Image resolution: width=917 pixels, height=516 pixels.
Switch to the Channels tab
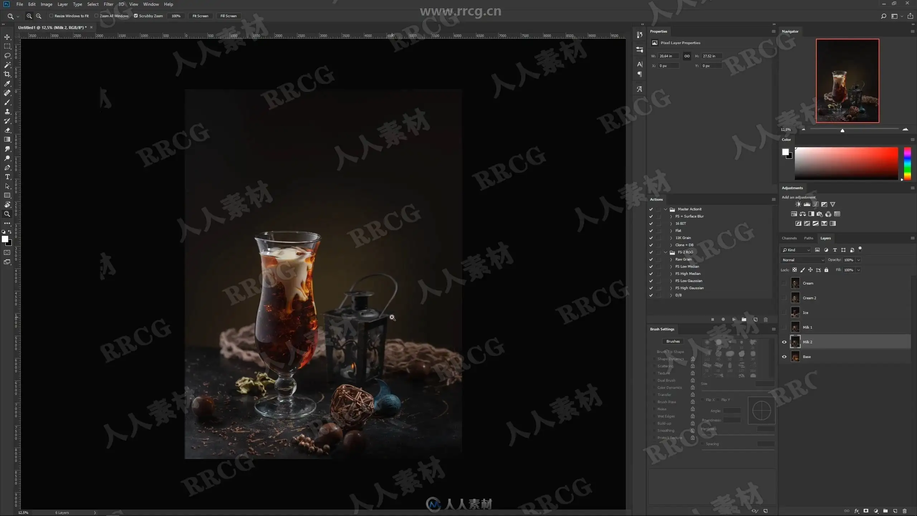[789, 238]
